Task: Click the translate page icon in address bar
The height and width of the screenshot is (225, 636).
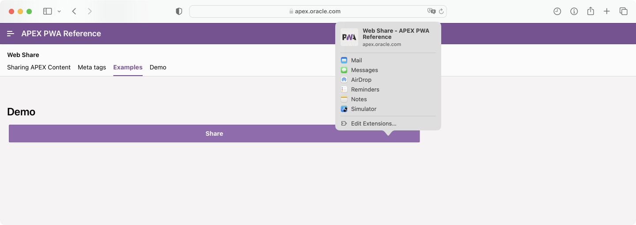Action: (431, 11)
